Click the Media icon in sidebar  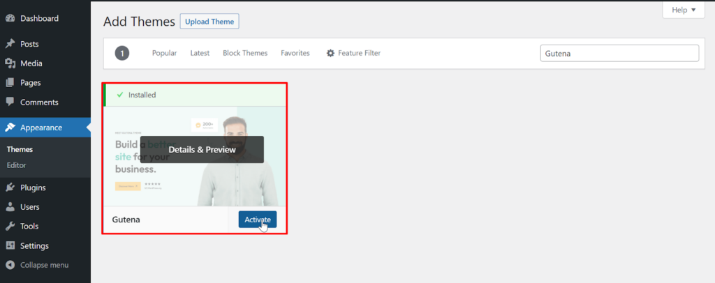click(x=10, y=63)
